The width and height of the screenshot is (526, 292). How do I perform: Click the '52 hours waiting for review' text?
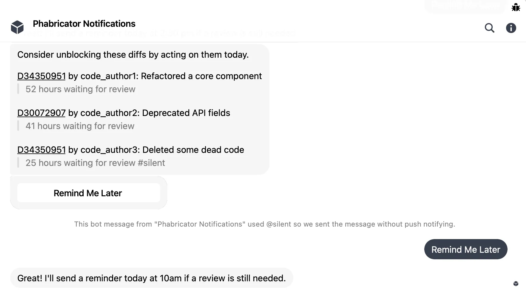coord(80,89)
